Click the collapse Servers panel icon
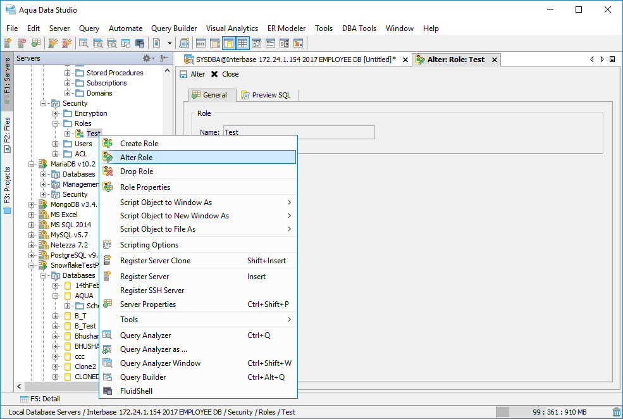623x419 pixels. [164, 58]
